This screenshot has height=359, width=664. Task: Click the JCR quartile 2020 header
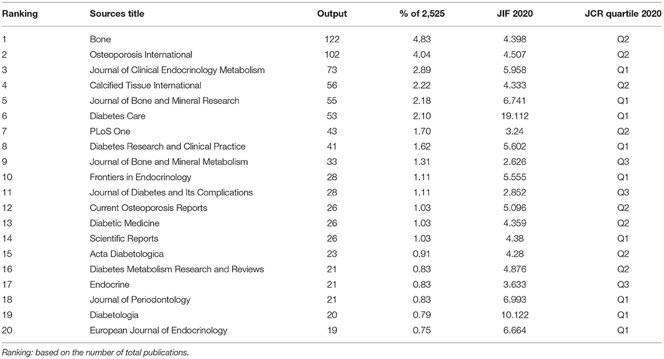tap(622, 13)
